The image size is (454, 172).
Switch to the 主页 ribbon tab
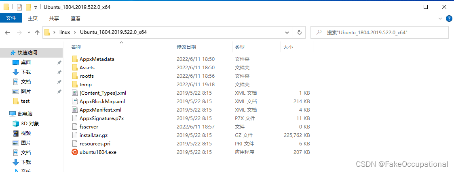[x=33, y=18]
